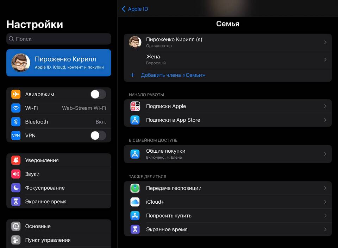Screen dimensions: 338x248
Task: Tap organizer avatar in family list
Action: [x=135, y=42]
